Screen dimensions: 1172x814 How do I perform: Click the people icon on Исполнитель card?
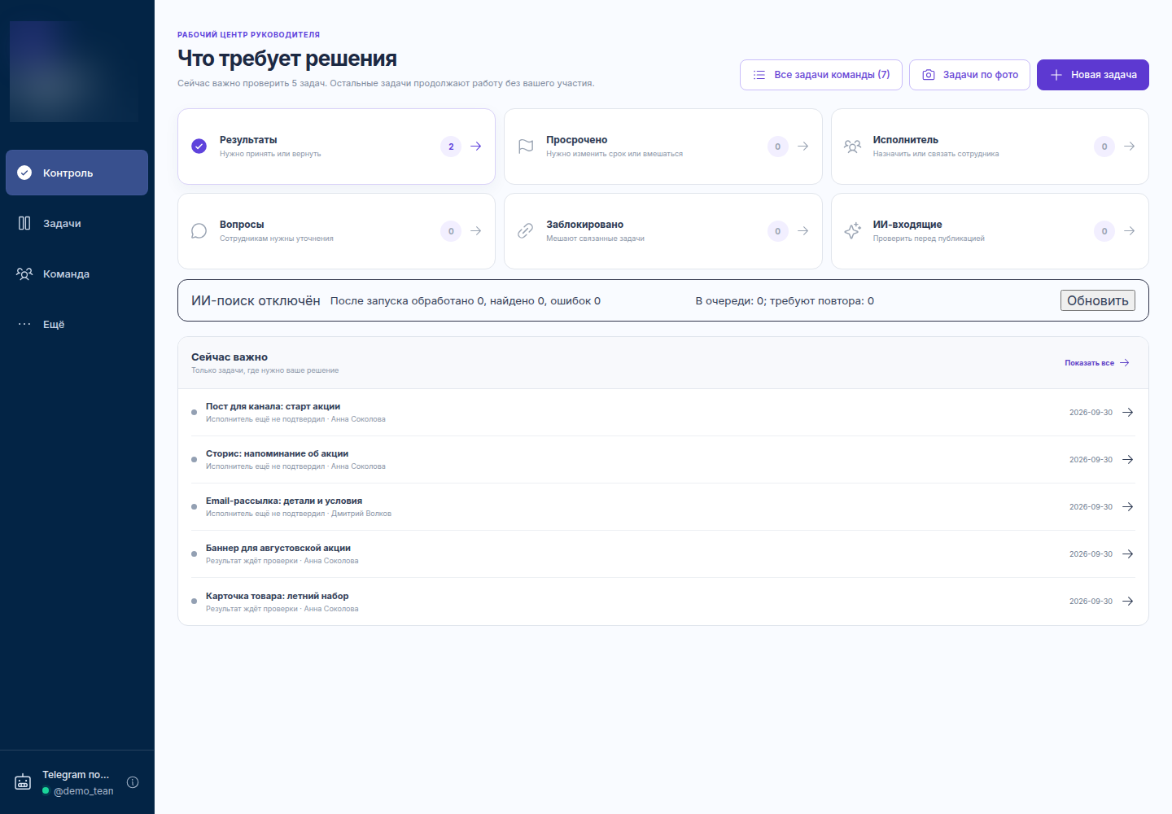(852, 147)
